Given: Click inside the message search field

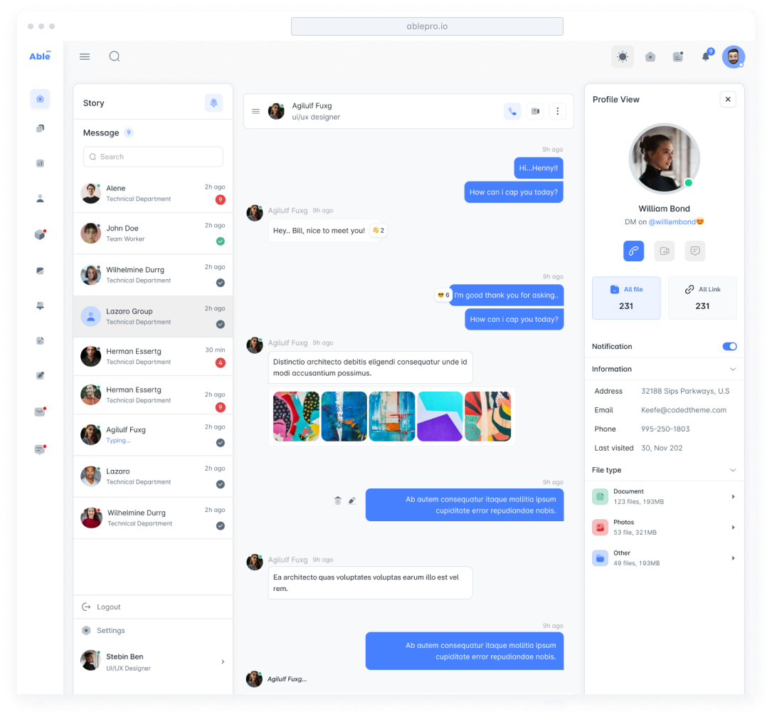Looking at the screenshot, I should [152, 157].
